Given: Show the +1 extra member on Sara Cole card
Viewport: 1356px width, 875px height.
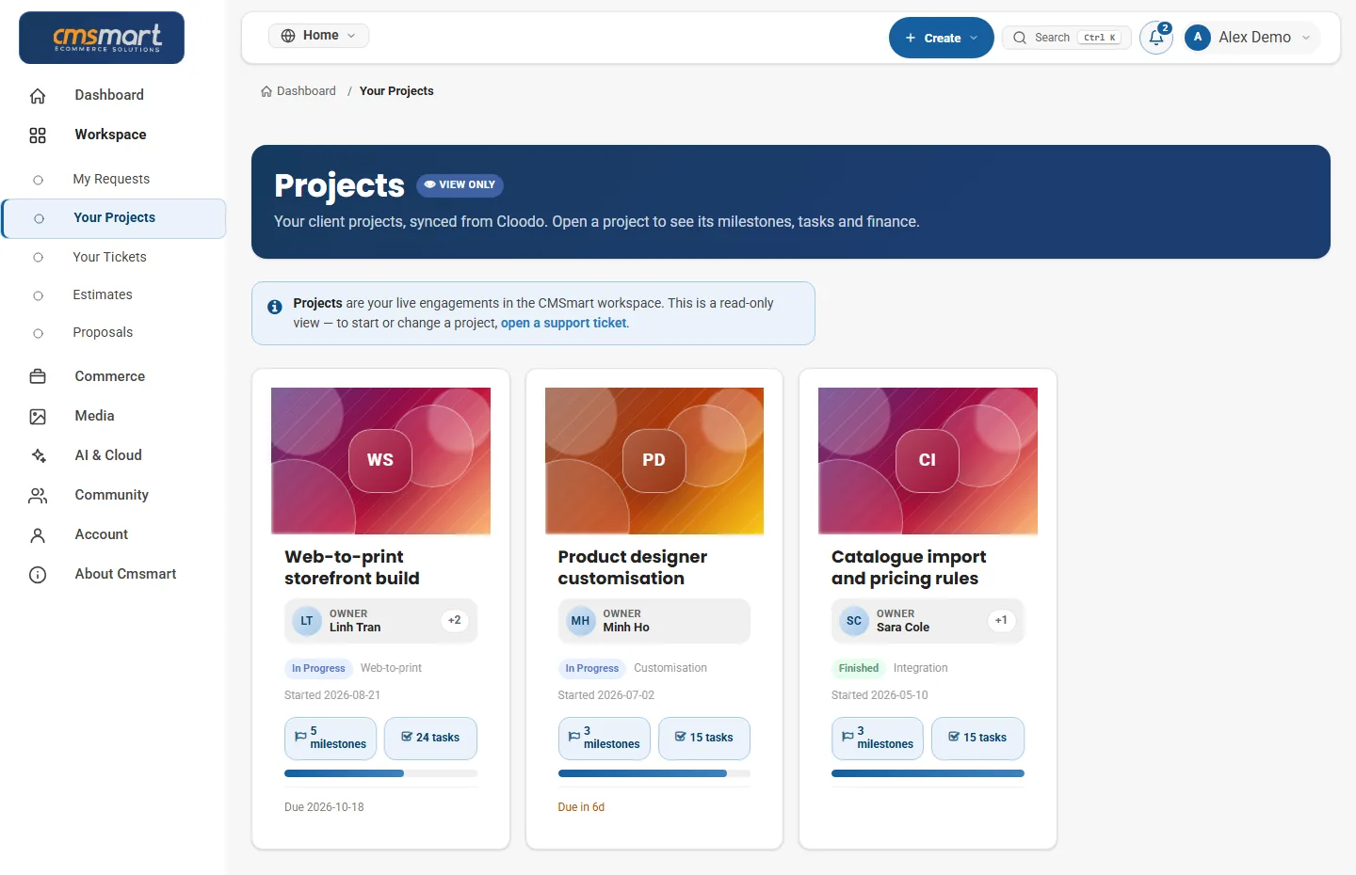Looking at the screenshot, I should (x=1001, y=621).
